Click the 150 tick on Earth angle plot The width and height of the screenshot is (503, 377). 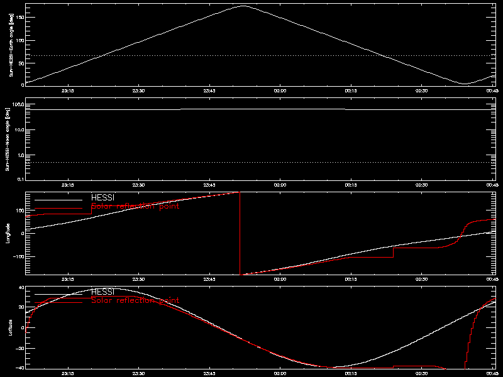[20, 18]
